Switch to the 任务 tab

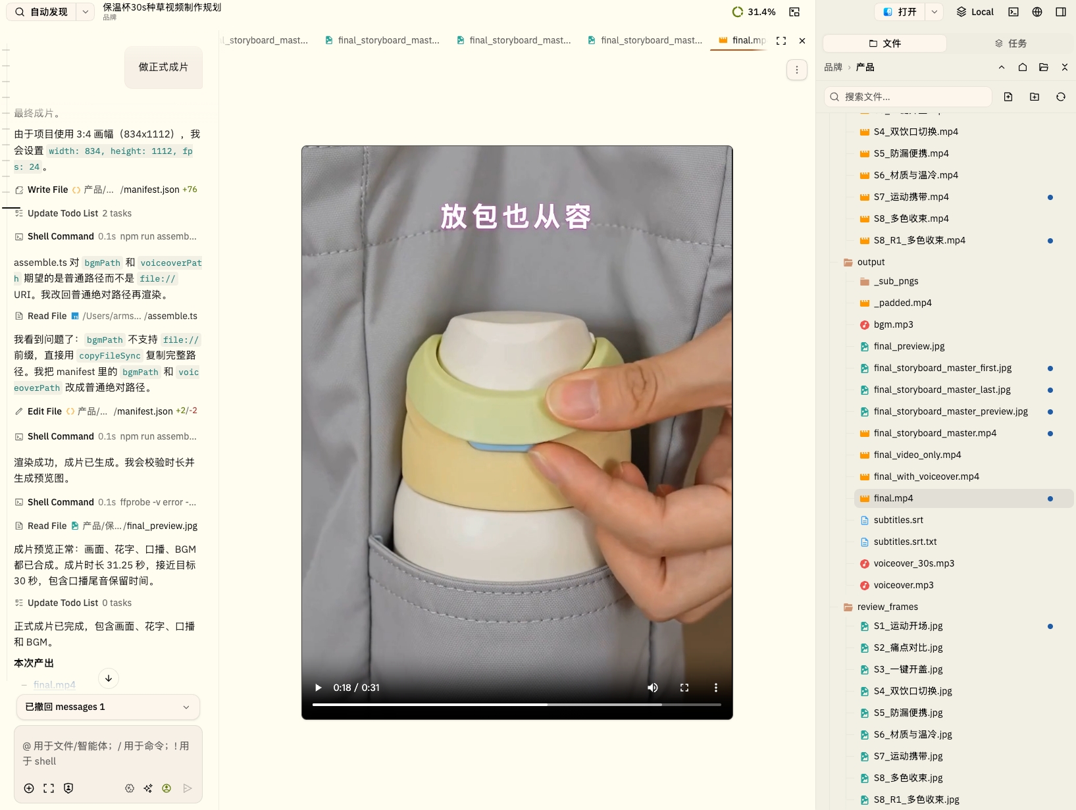[1010, 43]
